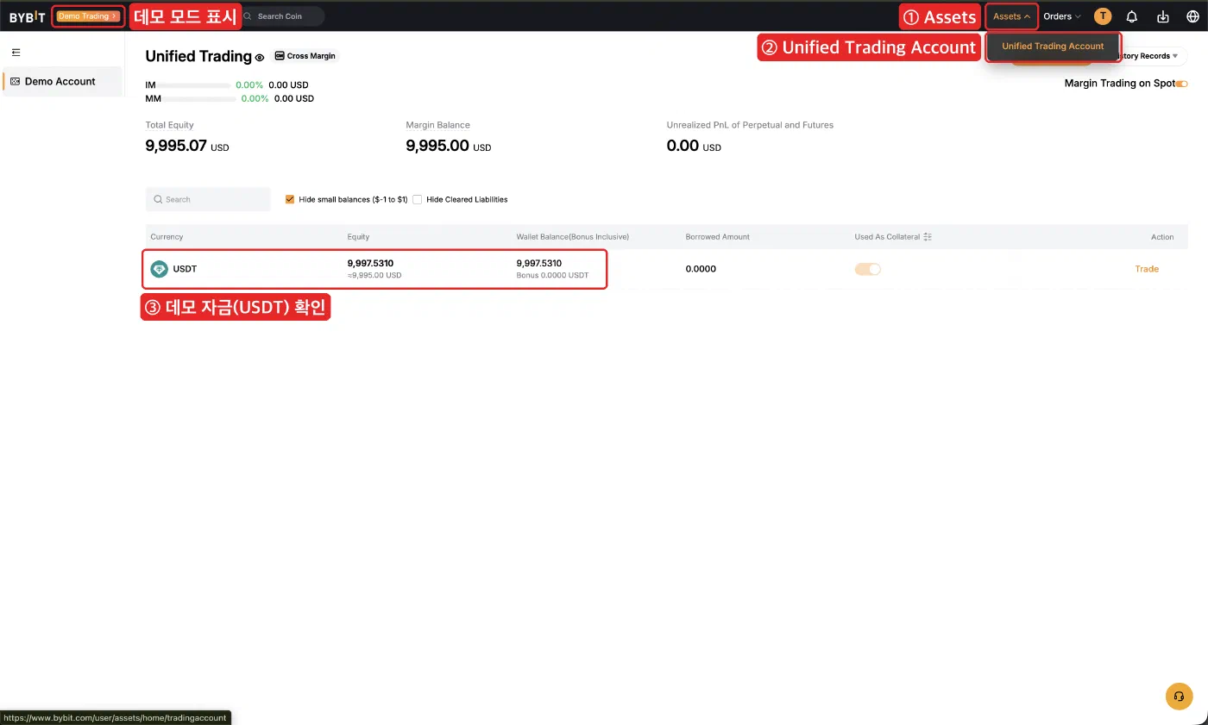1208x725 pixels.
Task: Click the Wallet Balance column header
Action: click(573, 237)
